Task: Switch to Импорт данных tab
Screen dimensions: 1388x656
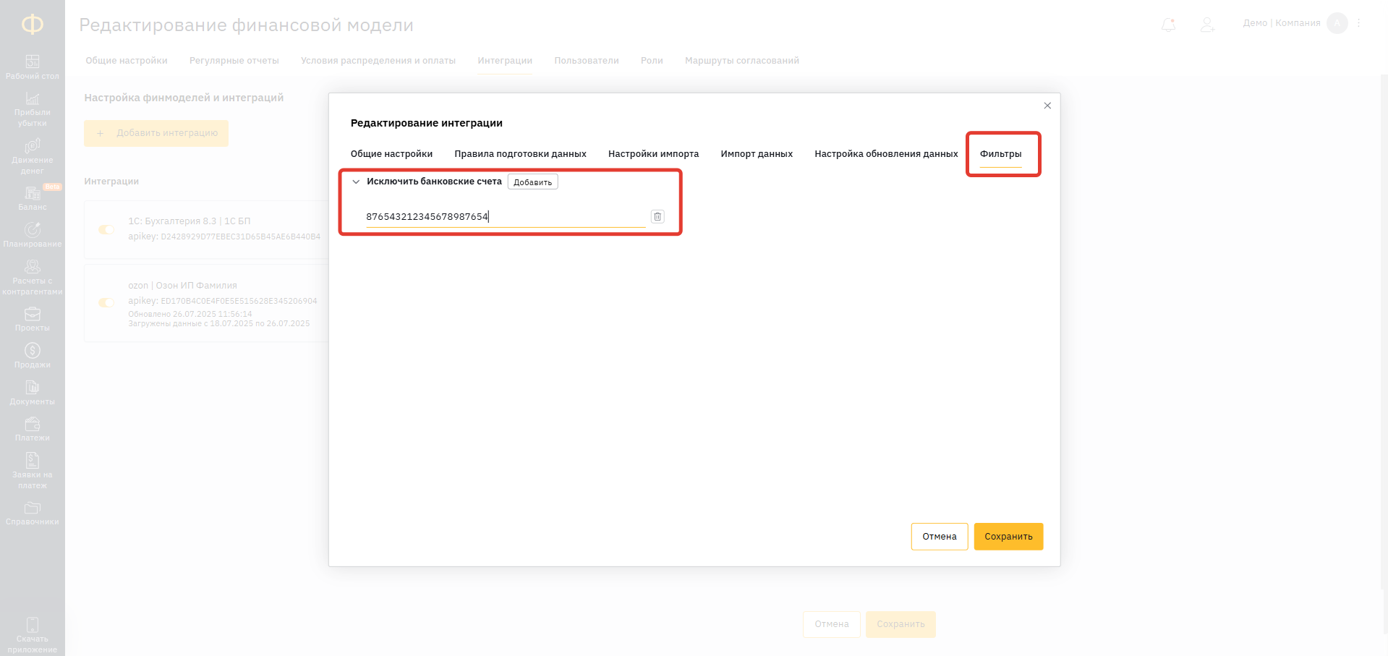Action: point(757,154)
